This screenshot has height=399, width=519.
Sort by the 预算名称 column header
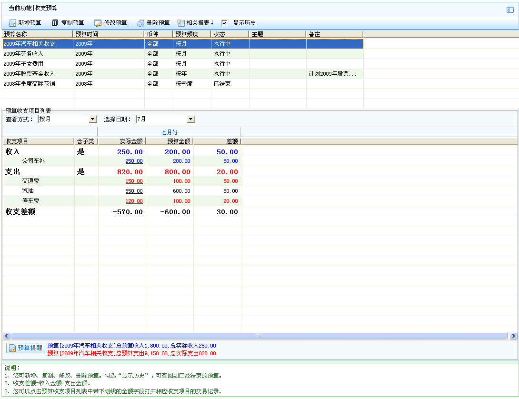point(37,34)
